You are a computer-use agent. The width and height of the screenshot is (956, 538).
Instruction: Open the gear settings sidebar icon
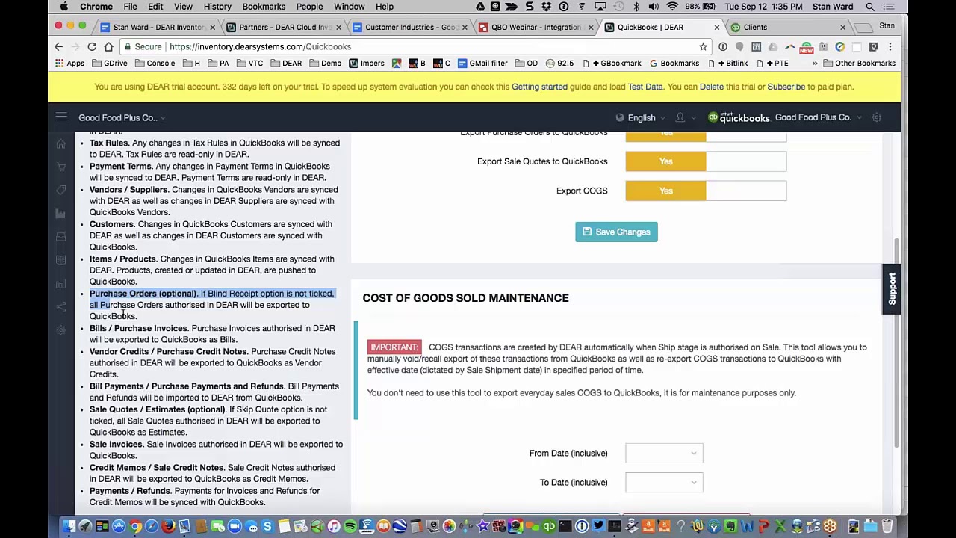pyautogui.click(x=61, y=330)
